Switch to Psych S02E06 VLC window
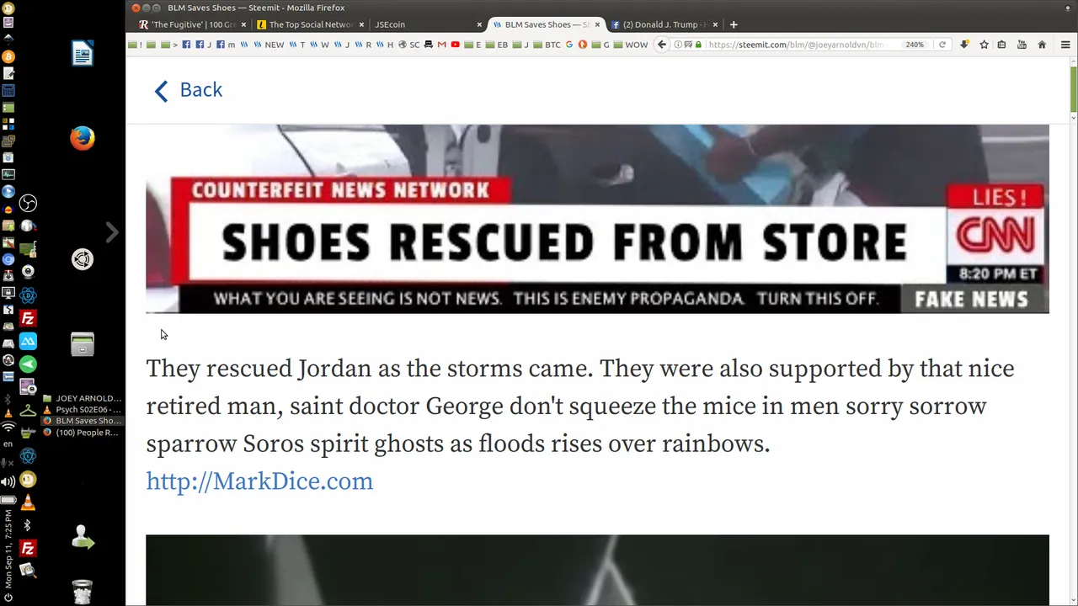 82,409
